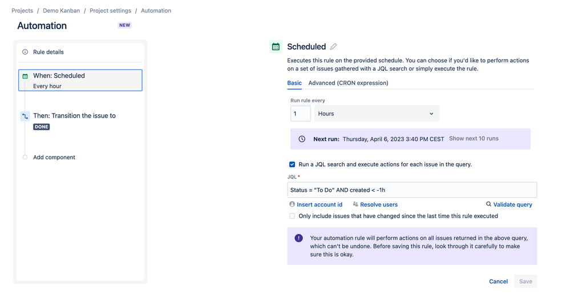The width and height of the screenshot is (570, 294).
Task: Click the Resolve users link
Action: [x=379, y=204]
